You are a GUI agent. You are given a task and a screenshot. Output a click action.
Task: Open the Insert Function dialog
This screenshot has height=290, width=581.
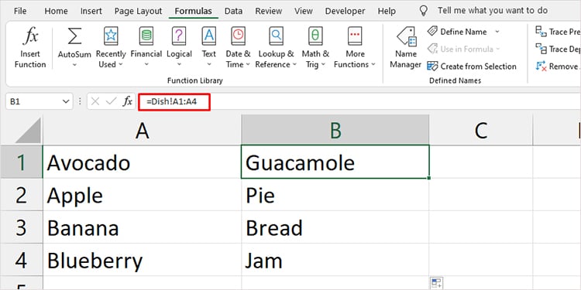pyautogui.click(x=30, y=48)
